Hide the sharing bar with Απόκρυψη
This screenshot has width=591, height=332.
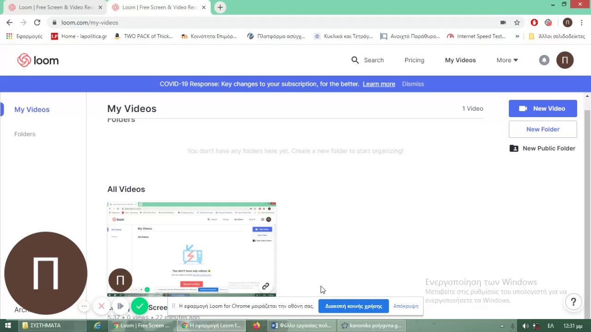pyautogui.click(x=406, y=306)
